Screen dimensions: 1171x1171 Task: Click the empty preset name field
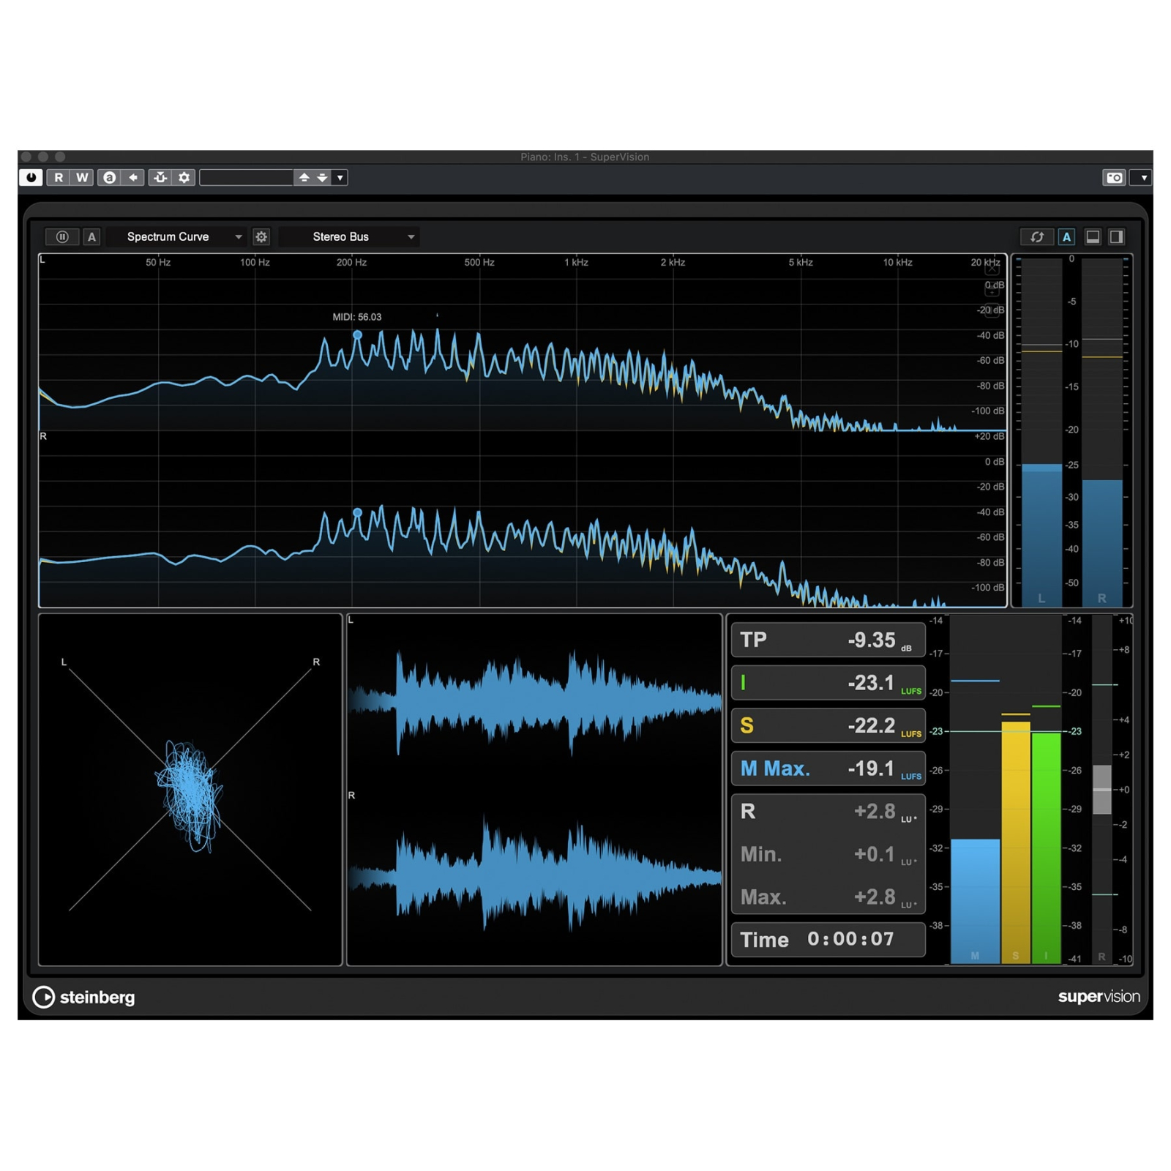coord(246,177)
